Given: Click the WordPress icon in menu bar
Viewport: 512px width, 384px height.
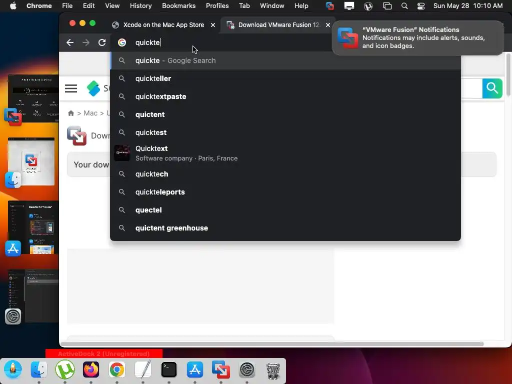Looking at the screenshot, I should pyautogui.click(x=368, y=6).
